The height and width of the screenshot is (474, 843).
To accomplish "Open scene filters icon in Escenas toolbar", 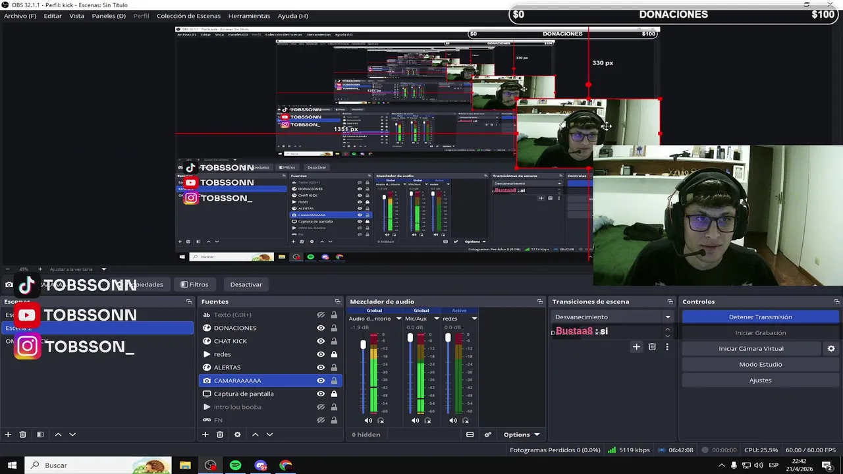I will tap(40, 434).
